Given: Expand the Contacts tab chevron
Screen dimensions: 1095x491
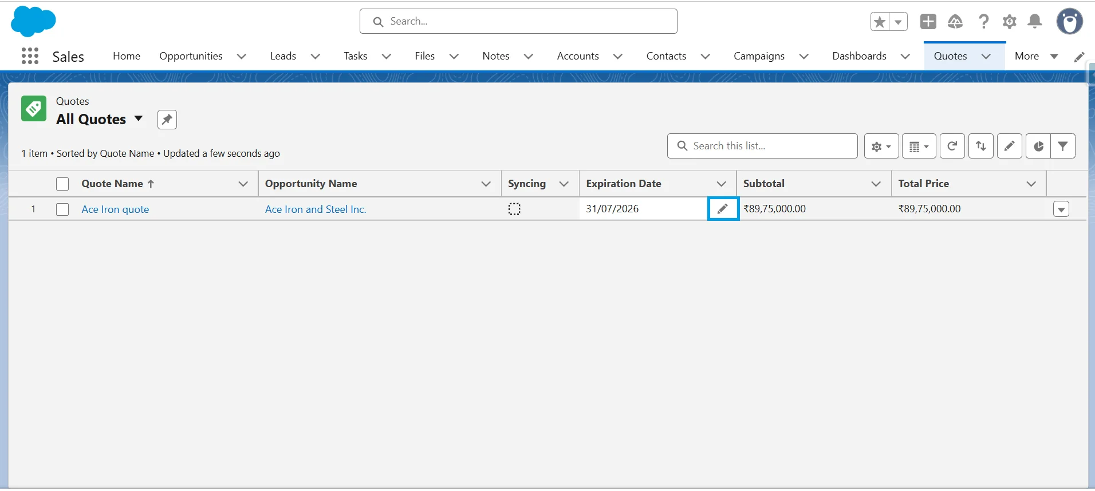Looking at the screenshot, I should click(x=706, y=56).
